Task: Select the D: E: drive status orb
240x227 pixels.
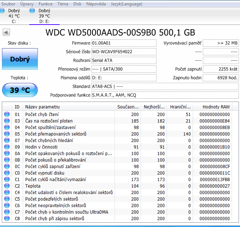Action: [32, 11]
